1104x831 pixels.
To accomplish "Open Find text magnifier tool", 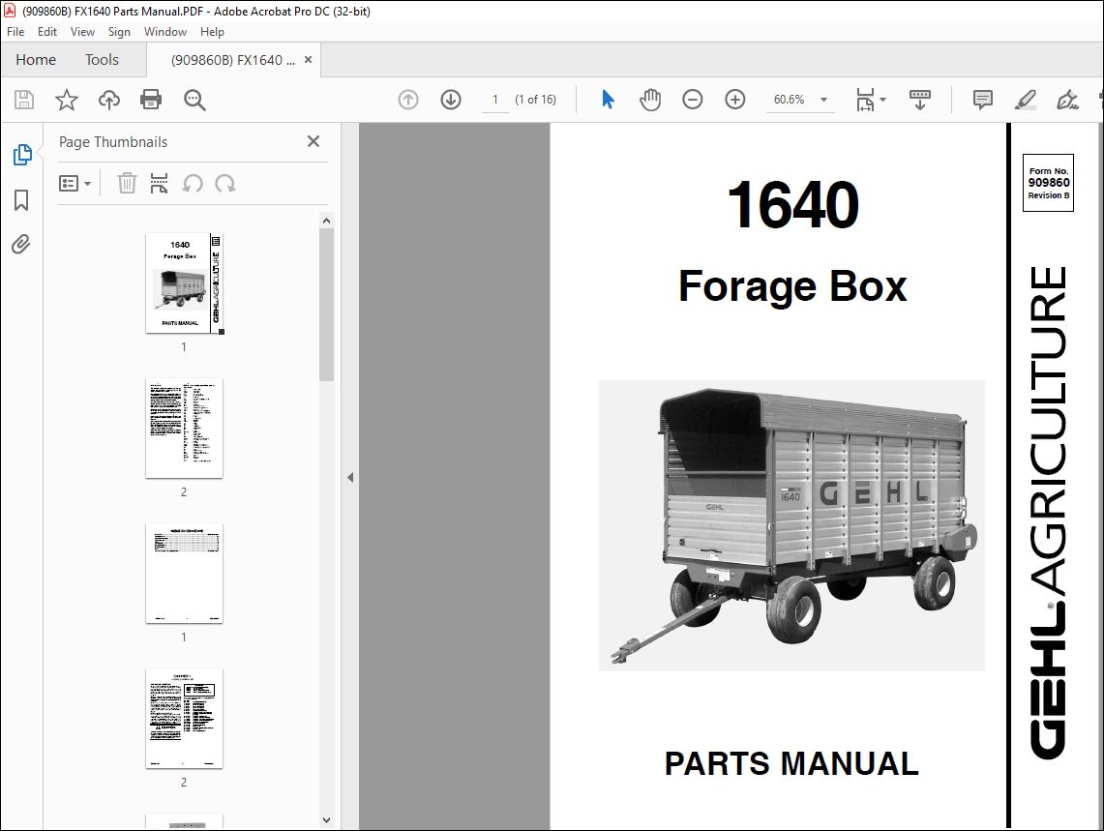I will pyautogui.click(x=194, y=100).
